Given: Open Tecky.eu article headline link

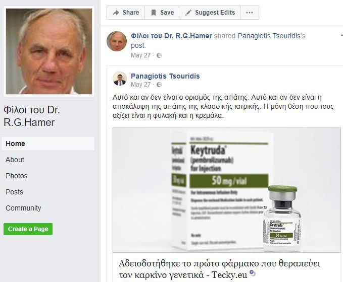Looking at the screenshot, I should point(219,269).
